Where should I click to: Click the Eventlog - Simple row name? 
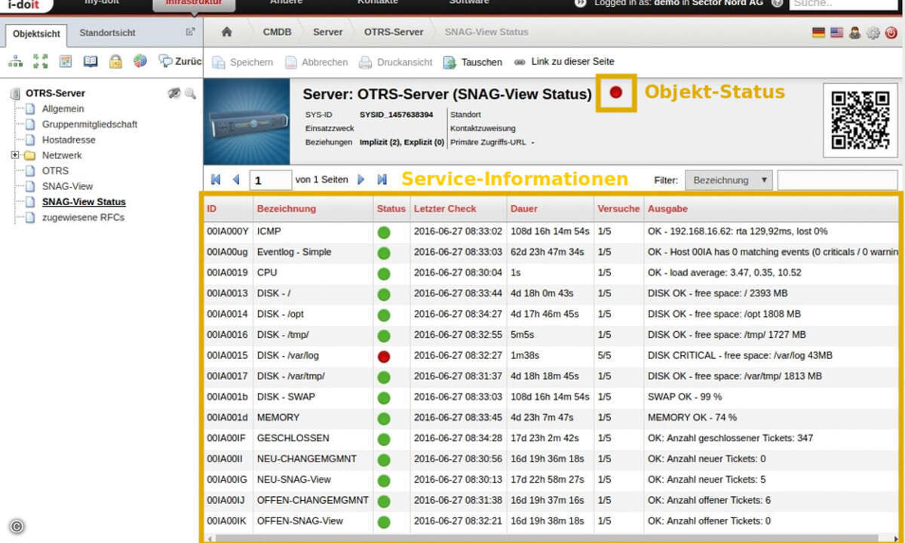click(x=294, y=252)
